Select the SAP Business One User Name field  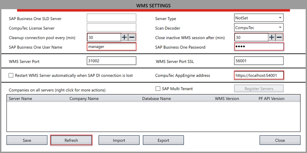111,47
